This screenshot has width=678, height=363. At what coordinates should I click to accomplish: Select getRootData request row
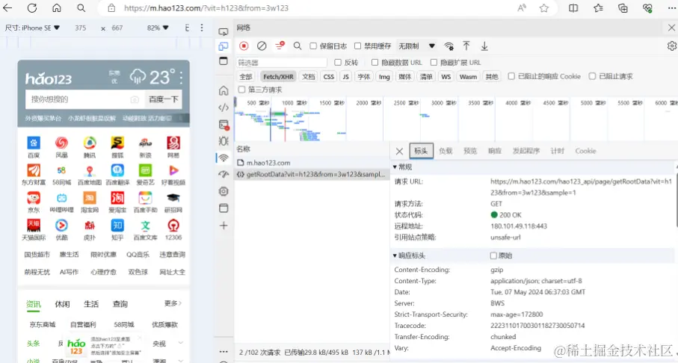311,174
